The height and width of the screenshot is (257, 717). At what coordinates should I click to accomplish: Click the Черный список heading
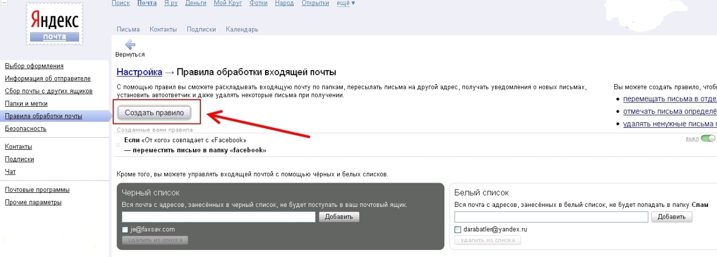pos(151,192)
